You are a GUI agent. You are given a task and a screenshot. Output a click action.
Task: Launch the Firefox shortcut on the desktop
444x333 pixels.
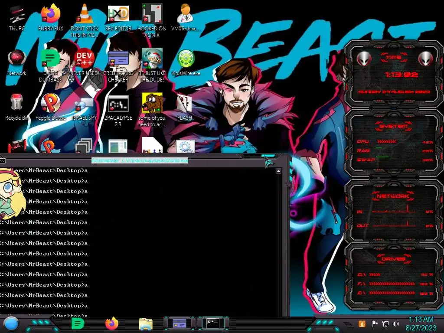point(50,18)
